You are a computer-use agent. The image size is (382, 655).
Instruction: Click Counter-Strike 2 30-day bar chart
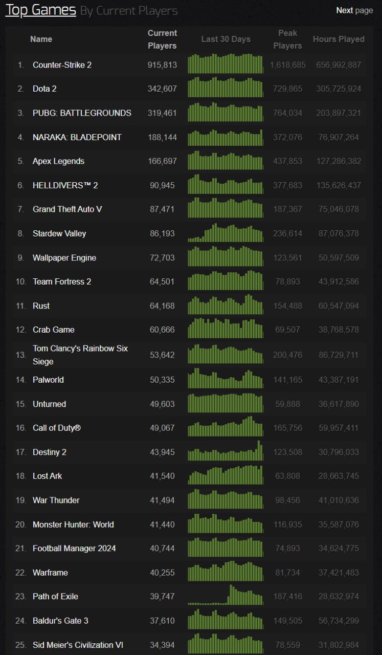pos(226,64)
